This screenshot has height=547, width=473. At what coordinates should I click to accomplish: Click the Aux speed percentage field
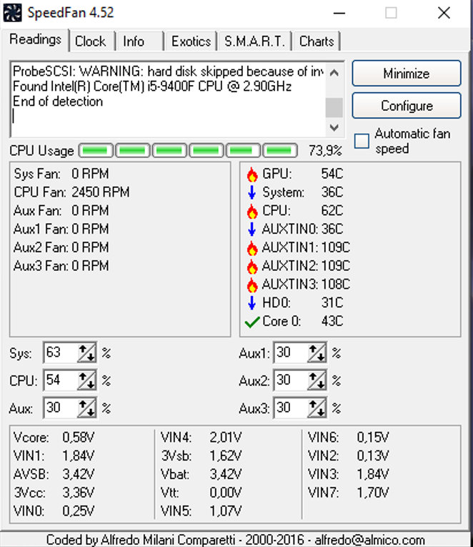click(x=61, y=408)
